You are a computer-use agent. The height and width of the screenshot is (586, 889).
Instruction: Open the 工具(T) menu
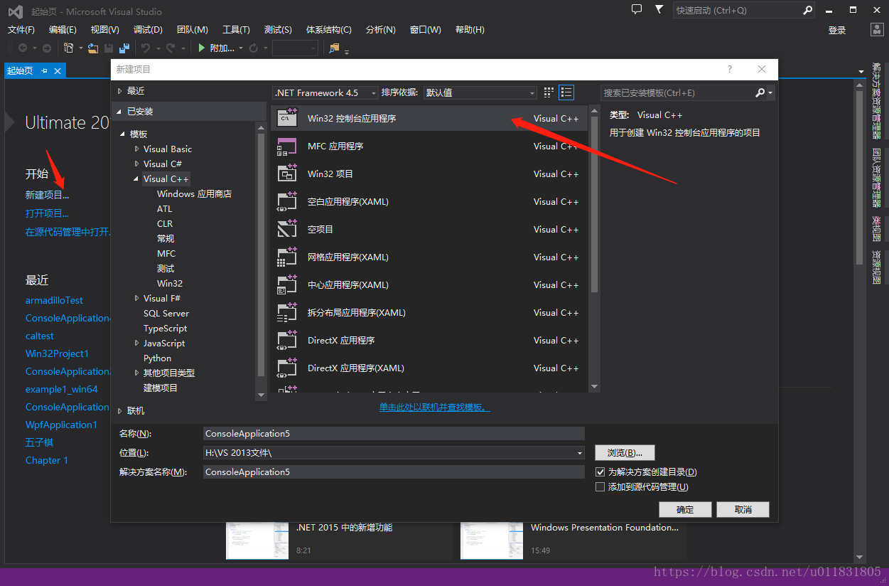pos(236,30)
